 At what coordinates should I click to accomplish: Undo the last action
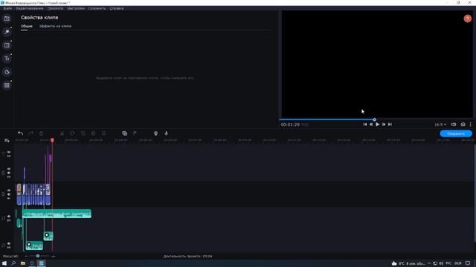pos(20,133)
